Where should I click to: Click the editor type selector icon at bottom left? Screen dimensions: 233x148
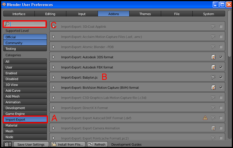point(8,144)
